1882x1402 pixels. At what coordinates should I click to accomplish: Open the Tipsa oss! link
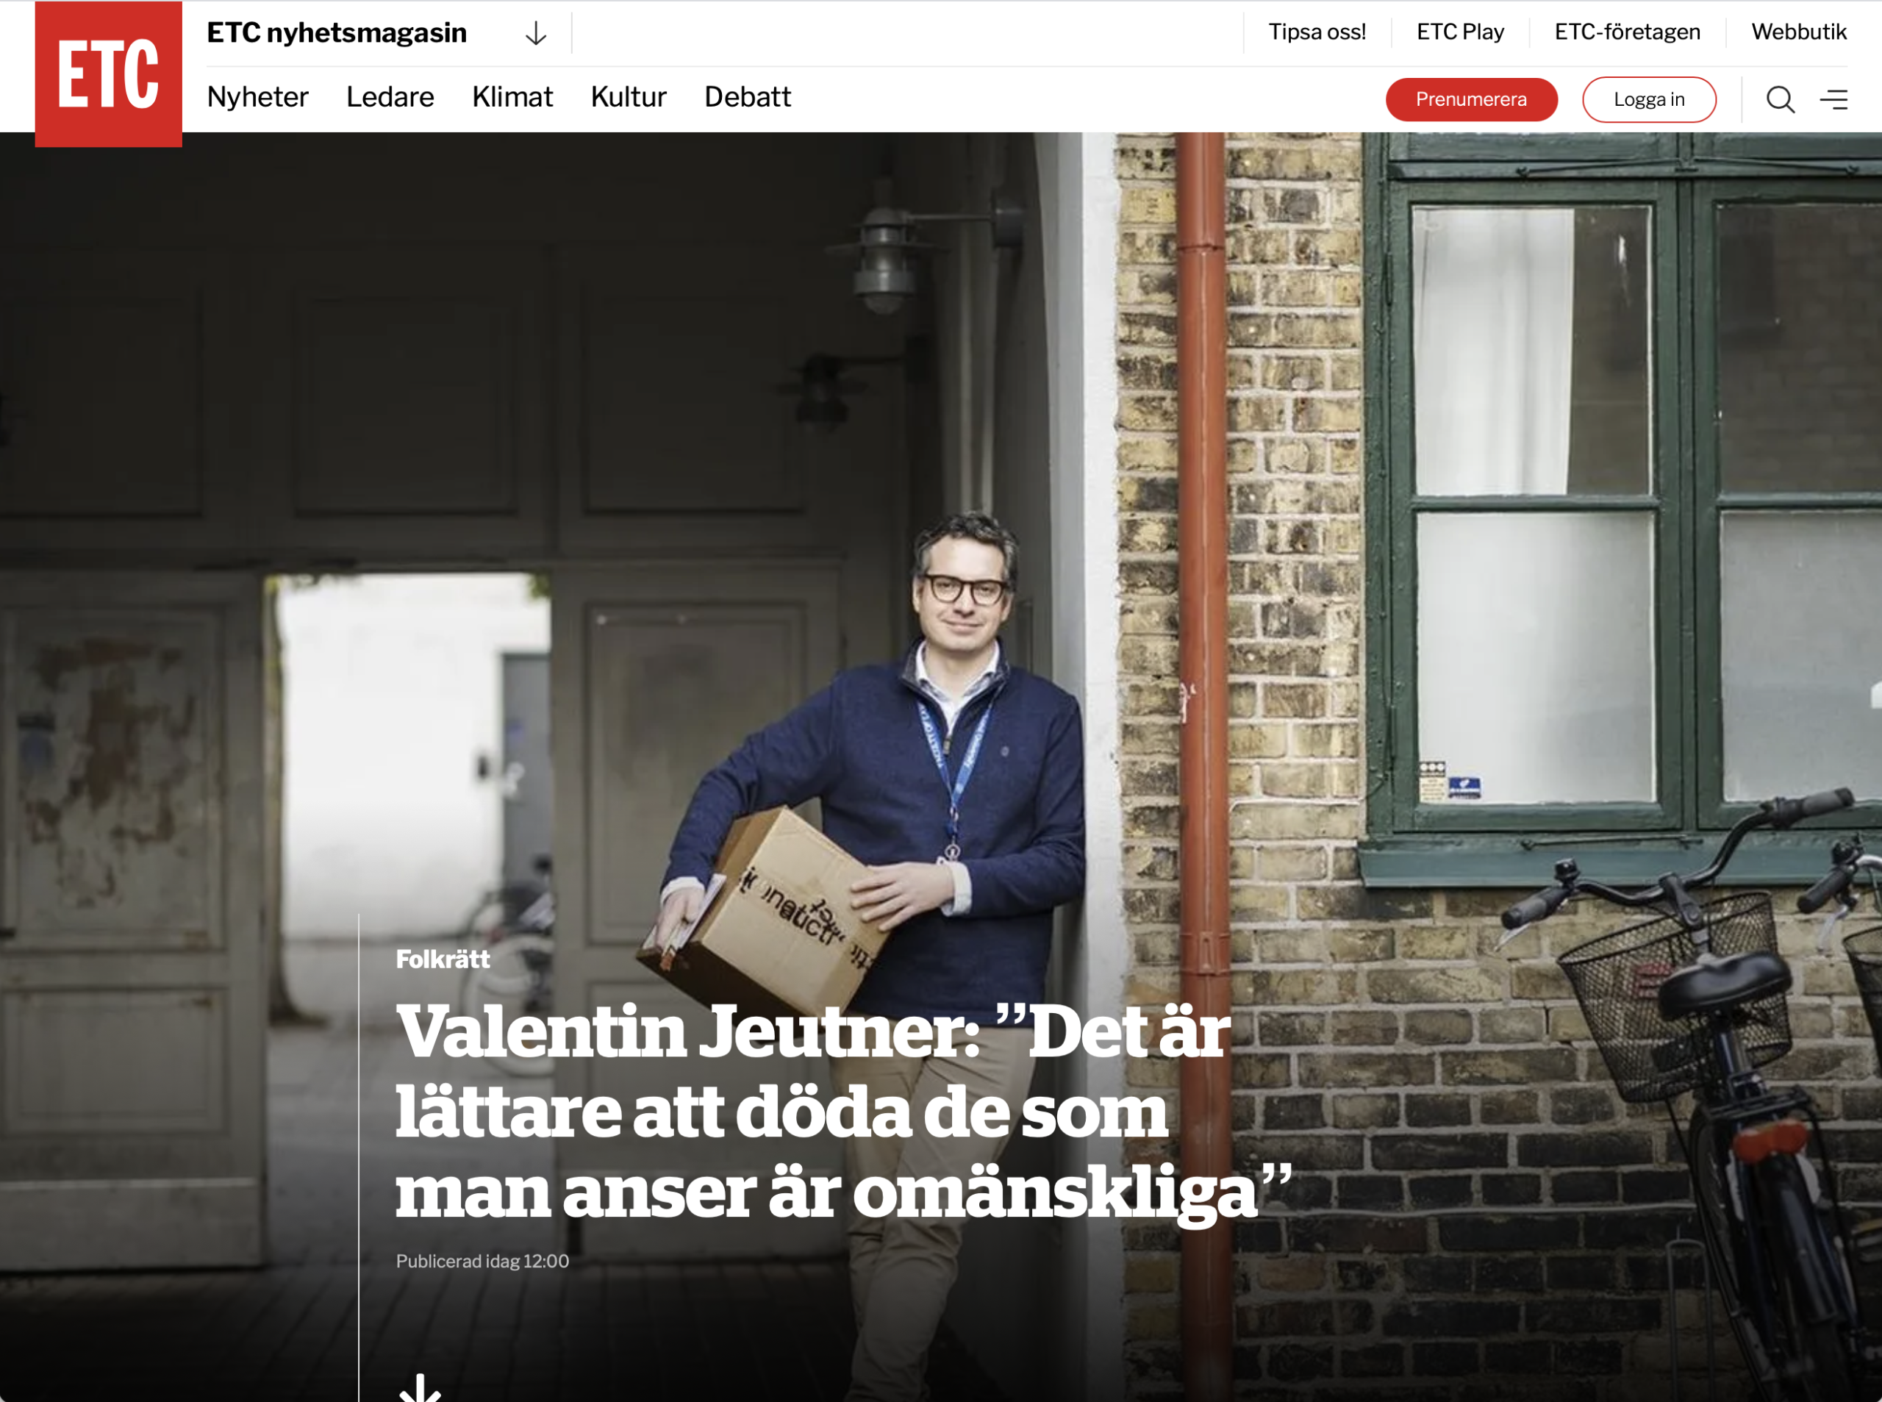[1317, 32]
